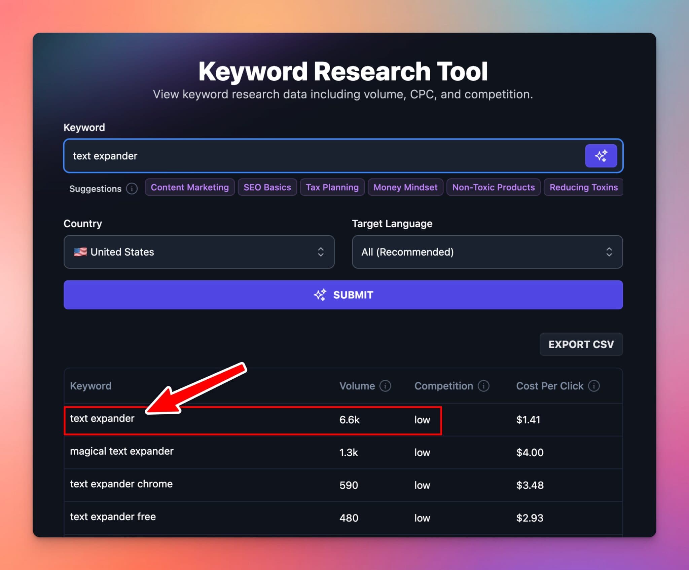Choose the Tax Planning suggestion chip
This screenshot has height=570, width=689.
coord(332,187)
